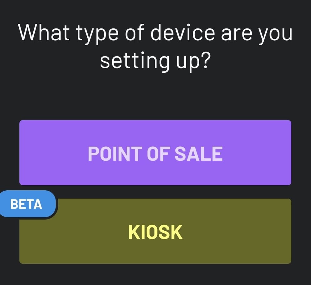Click the device setup question heading

(155, 45)
